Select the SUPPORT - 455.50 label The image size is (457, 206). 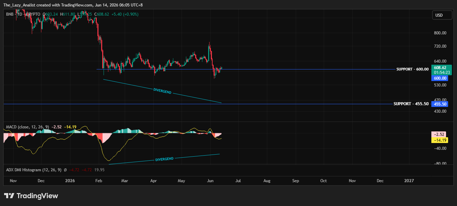click(411, 104)
